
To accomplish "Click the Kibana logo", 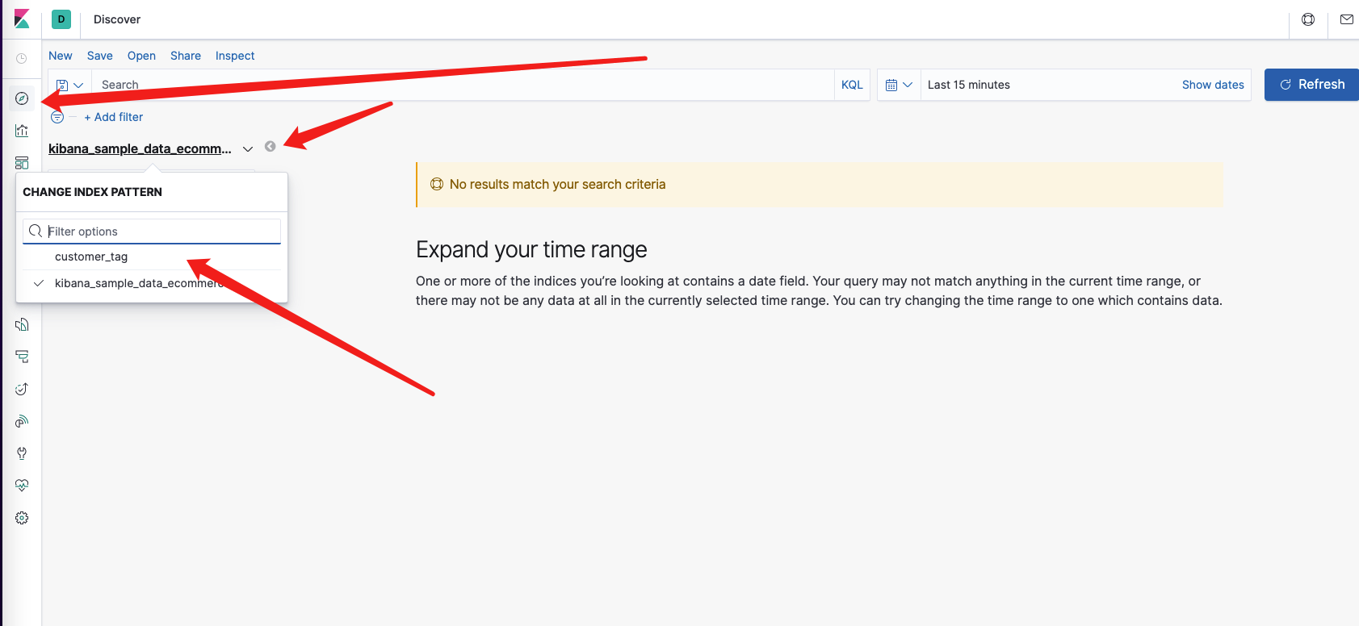I will tap(22, 19).
